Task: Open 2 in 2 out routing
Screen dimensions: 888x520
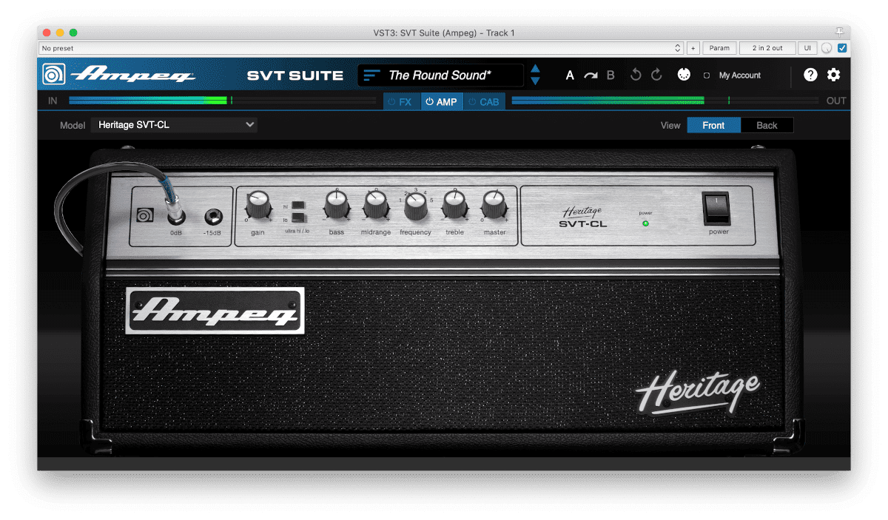Action: (x=767, y=48)
